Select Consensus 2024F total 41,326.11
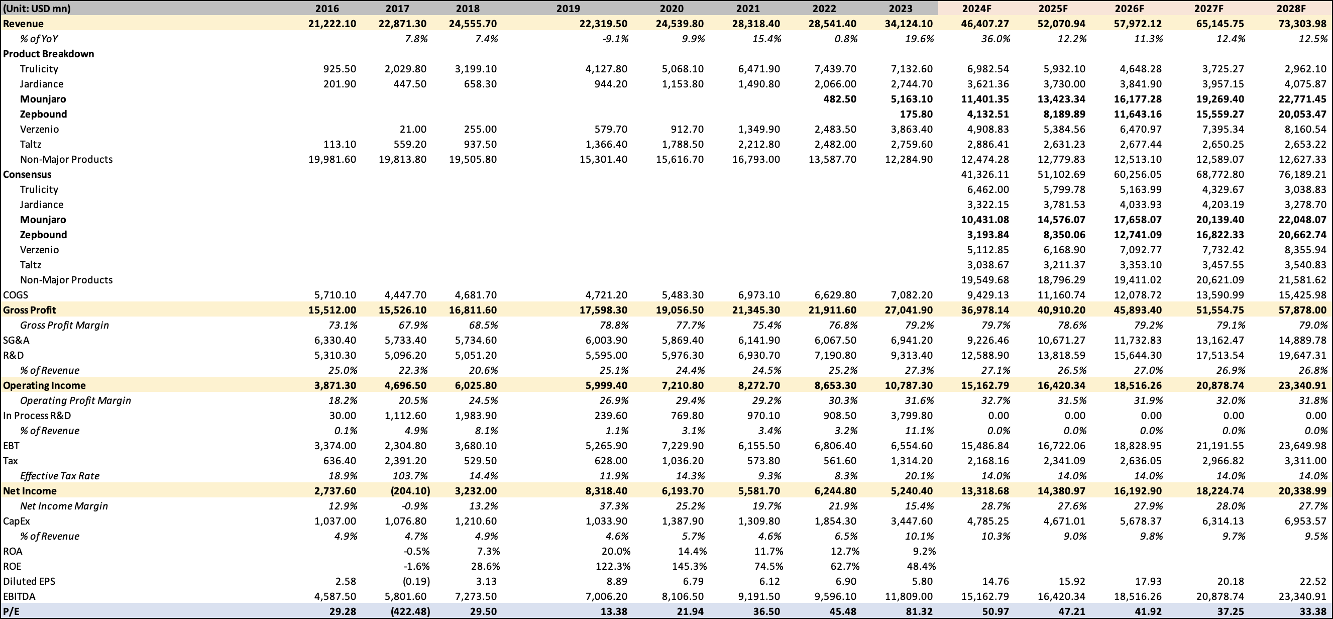This screenshot has width=1333, height=619. 985,174
